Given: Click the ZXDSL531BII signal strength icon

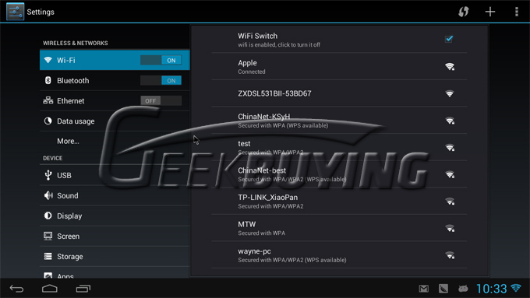Looking at the screenshot, I should pyautogui.click(x=450, y=93).
